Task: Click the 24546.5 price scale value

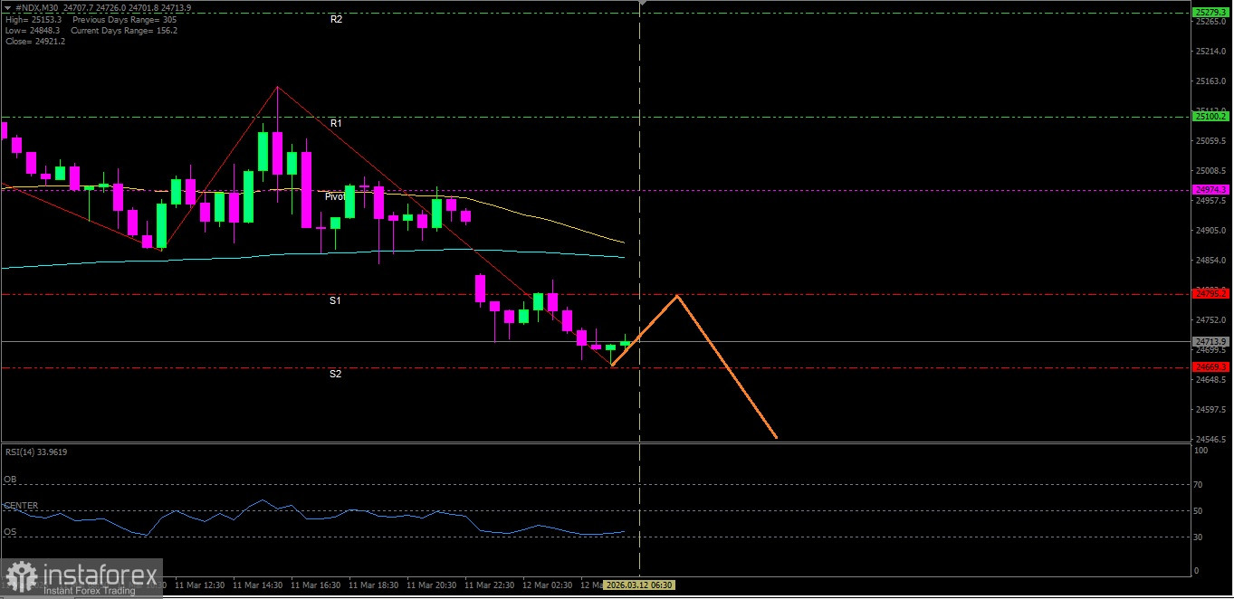Action: pos(1210,439)
